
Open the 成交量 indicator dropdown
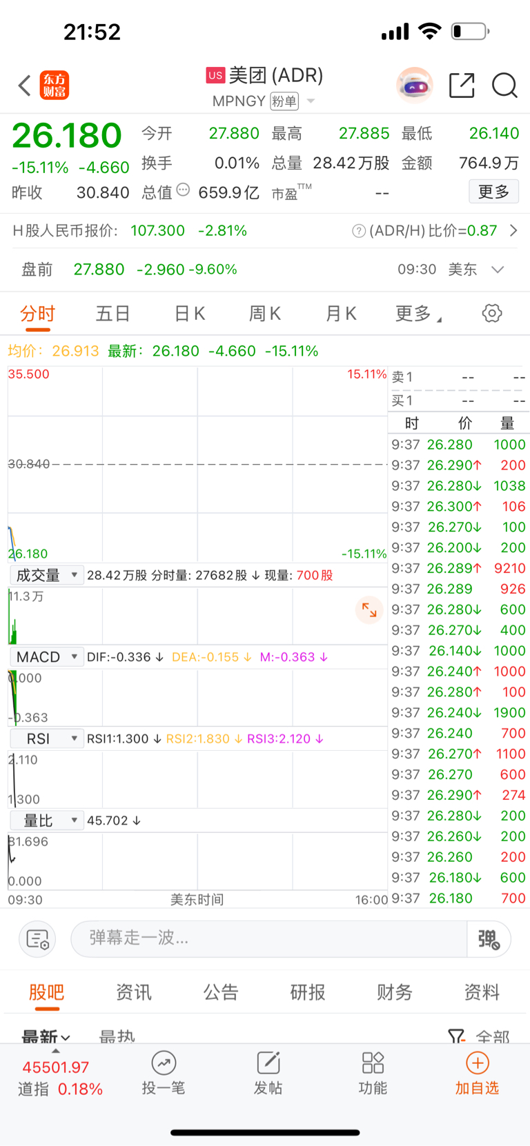click(x=46, y=575)
